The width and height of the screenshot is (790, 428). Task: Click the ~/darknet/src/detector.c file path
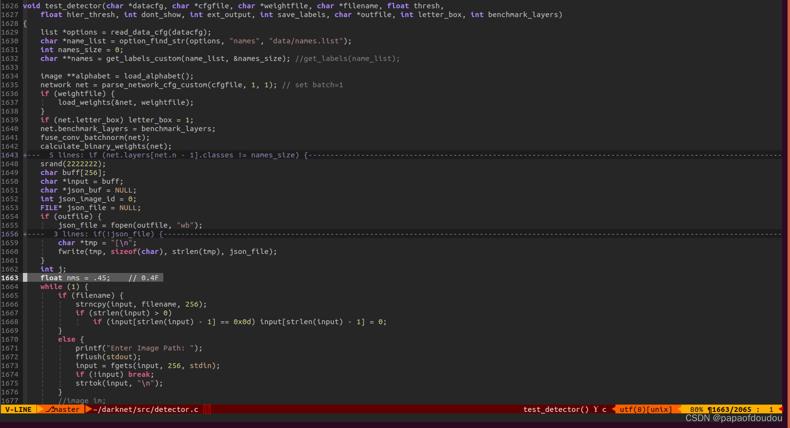click(x=145, y=409)
